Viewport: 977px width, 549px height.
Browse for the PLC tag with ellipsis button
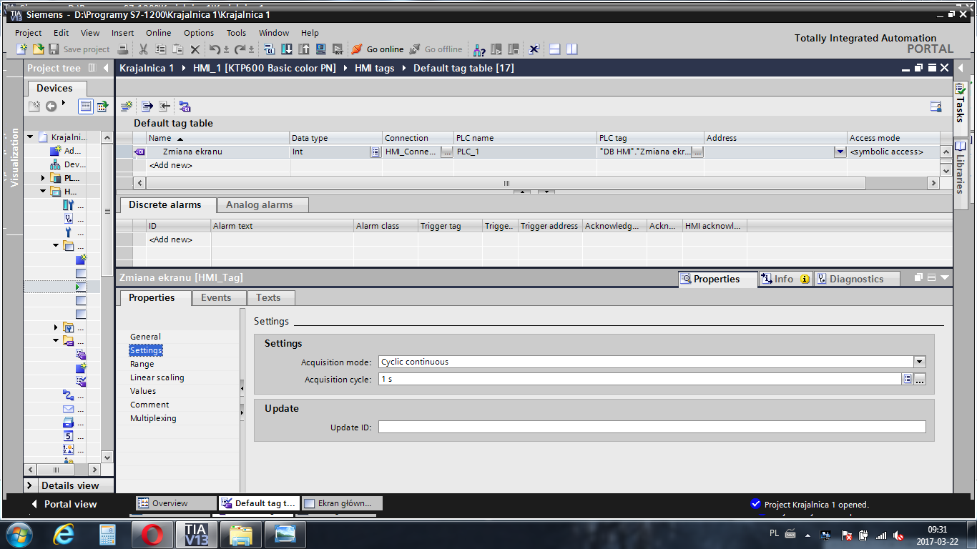click(697, 152)
